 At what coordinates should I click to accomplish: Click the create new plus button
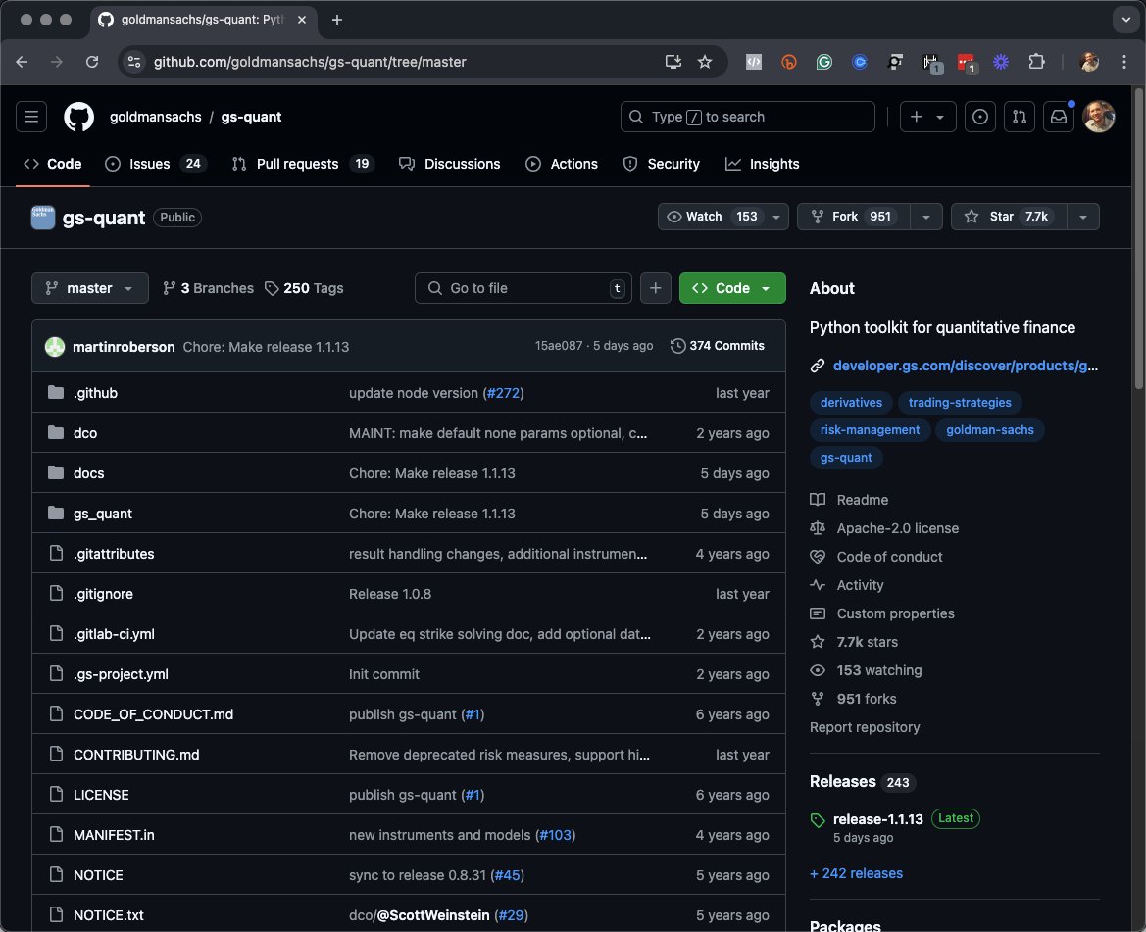927,117
